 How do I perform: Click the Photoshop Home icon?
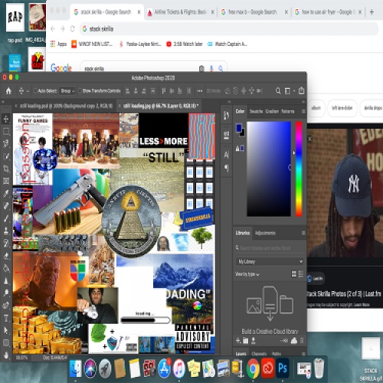tap(8, 91)
